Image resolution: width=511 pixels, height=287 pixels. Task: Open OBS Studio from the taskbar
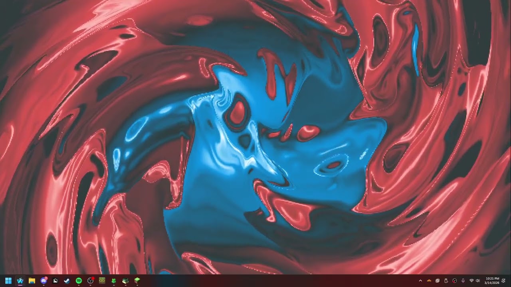[x=90, y=281]
